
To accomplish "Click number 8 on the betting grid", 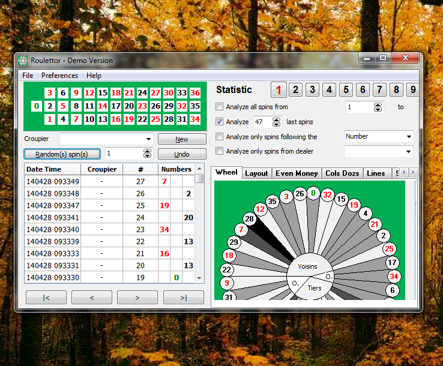I will [x=76, y=106].
